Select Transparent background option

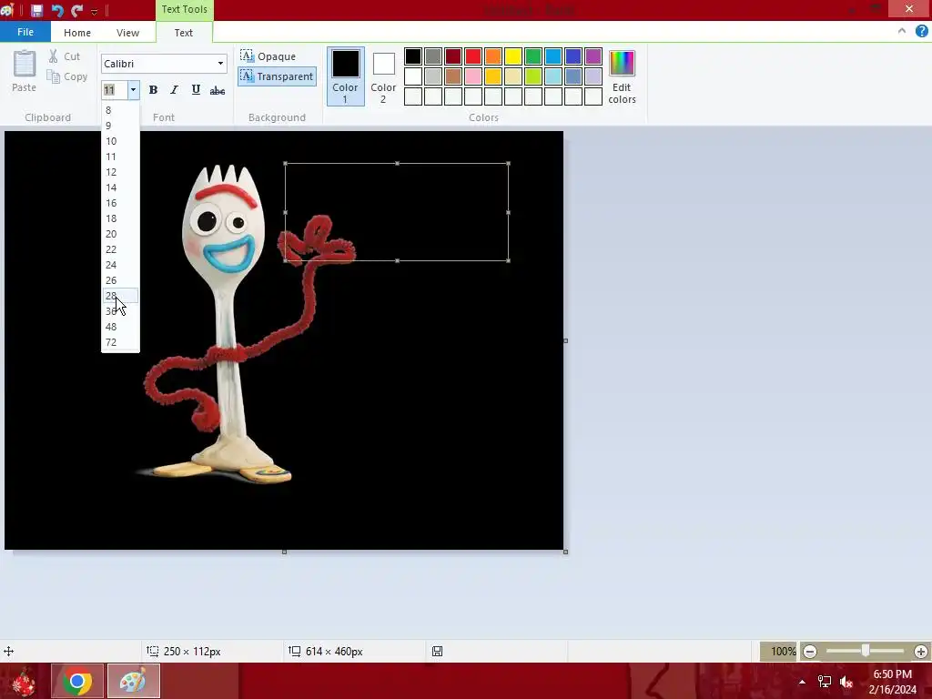277,76
